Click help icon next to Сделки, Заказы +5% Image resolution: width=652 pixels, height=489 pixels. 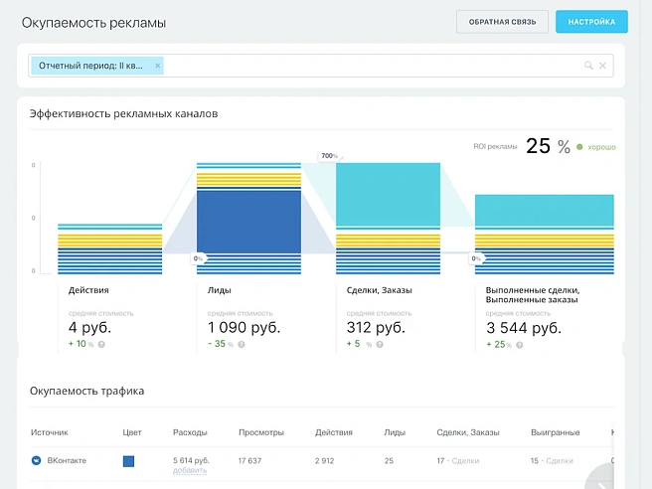(380, 344)
